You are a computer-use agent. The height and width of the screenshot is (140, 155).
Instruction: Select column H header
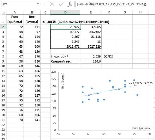pos(140,12)
